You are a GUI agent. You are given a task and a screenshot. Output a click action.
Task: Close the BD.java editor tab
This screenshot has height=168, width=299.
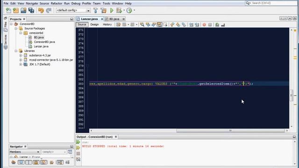(x=123, y=19)
